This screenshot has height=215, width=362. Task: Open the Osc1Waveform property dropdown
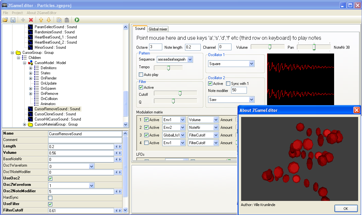tap(91, 166)
